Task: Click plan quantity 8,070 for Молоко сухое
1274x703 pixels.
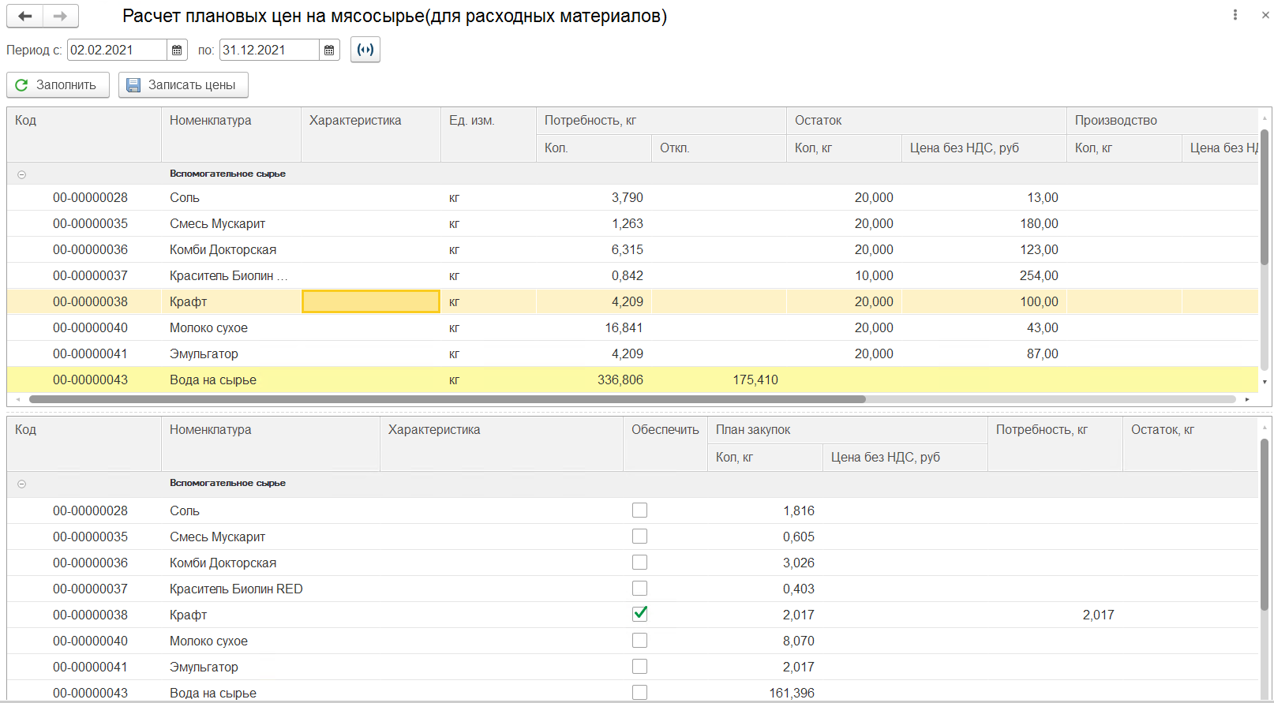Action: pyautogui.click(x=799, y=641)
